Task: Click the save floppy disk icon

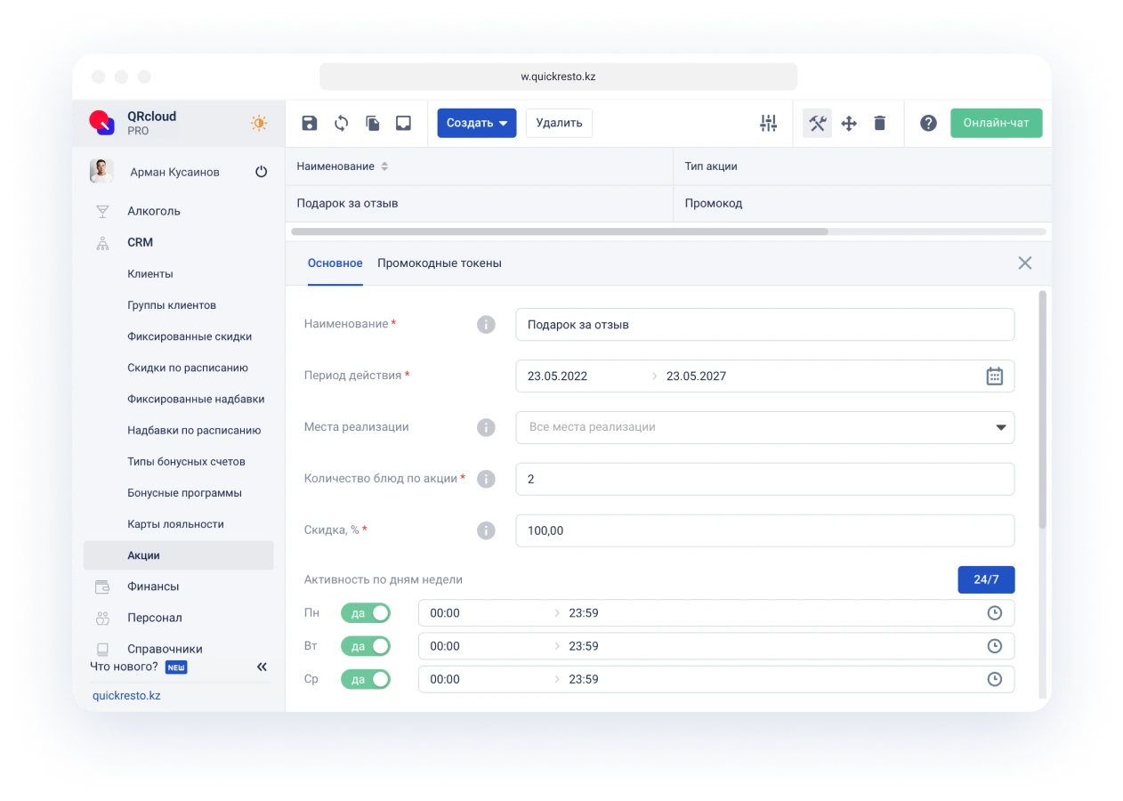Action: [310, 123]
